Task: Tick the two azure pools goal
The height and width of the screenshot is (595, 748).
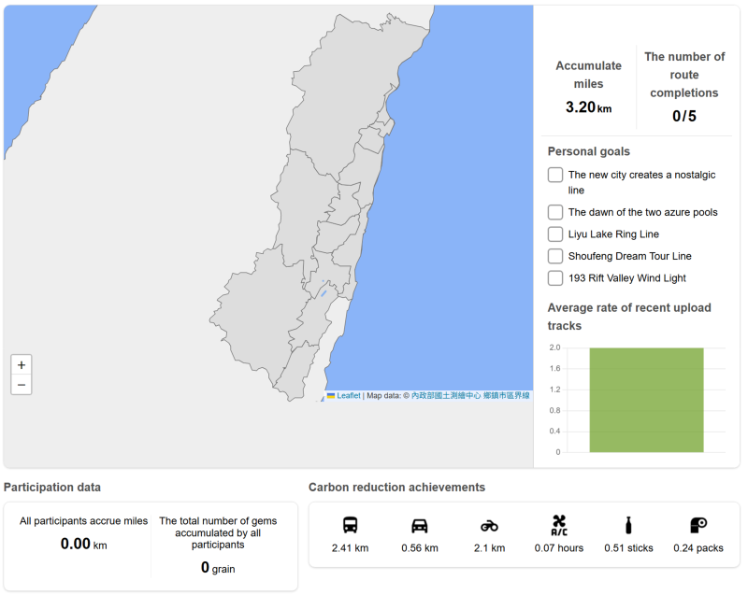Action: 555,212
